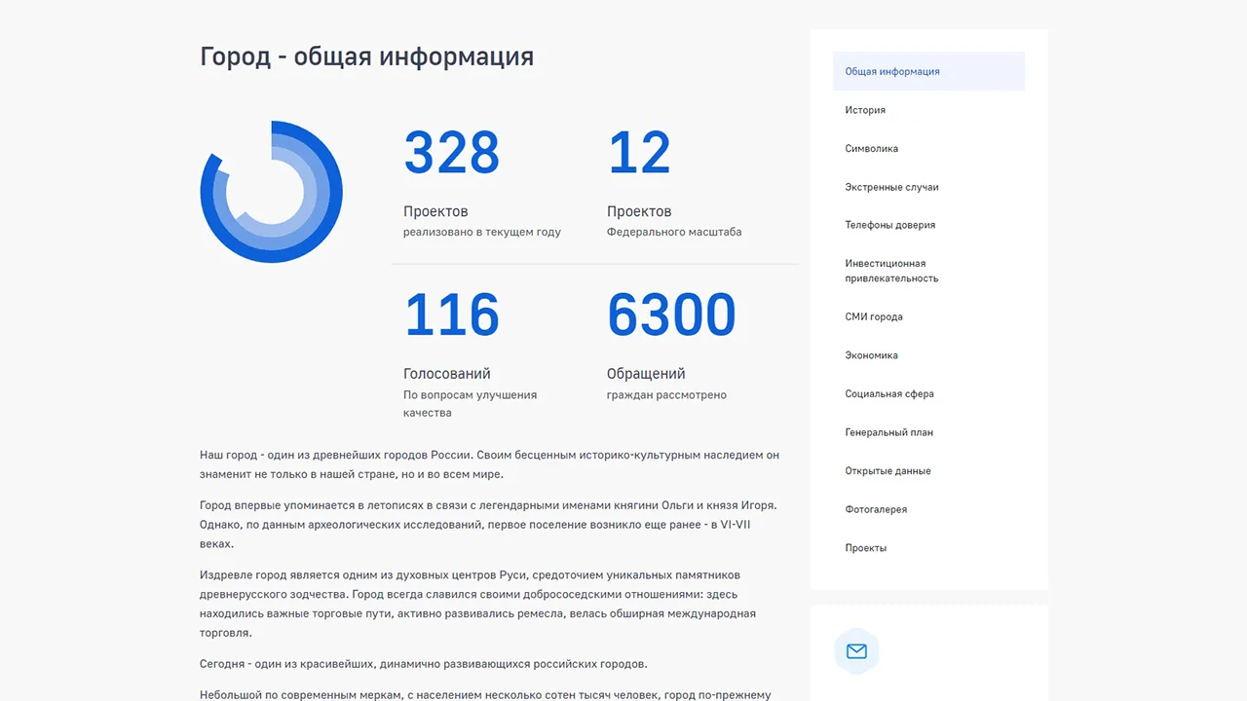The width and height of the screenshot is (1247, 701).
Task: Click the 'Обращений' label
Action: [x=646, y=374]
